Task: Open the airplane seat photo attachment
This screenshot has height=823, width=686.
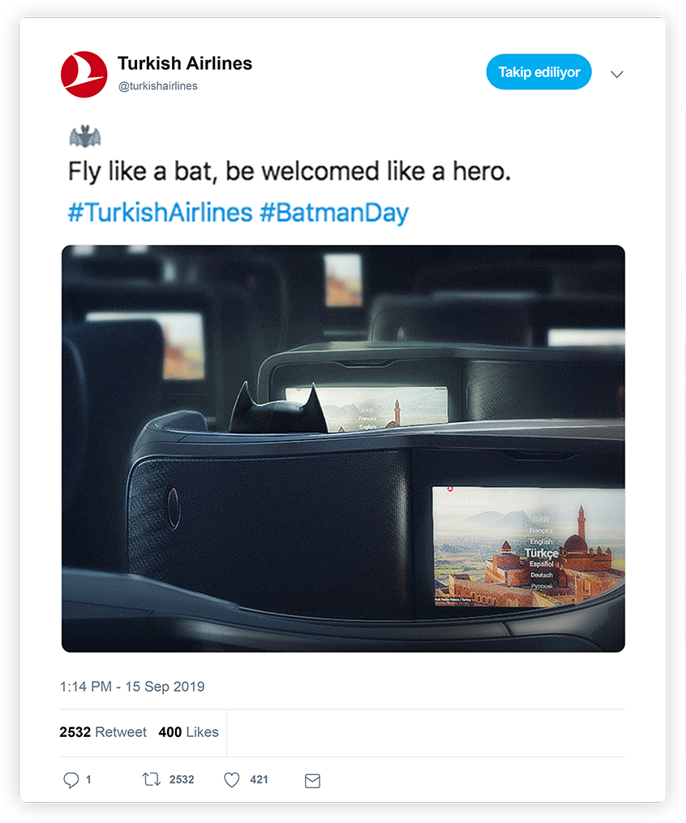Action: (x=343, y=449)
